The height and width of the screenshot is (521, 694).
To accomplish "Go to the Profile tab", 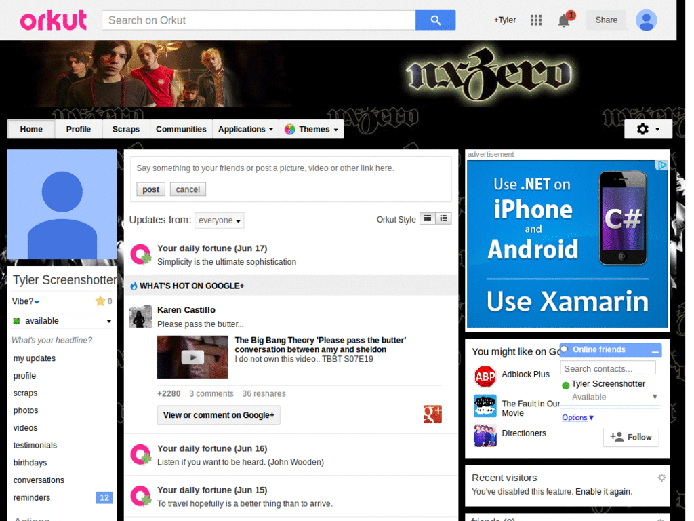I will point(79,130).
